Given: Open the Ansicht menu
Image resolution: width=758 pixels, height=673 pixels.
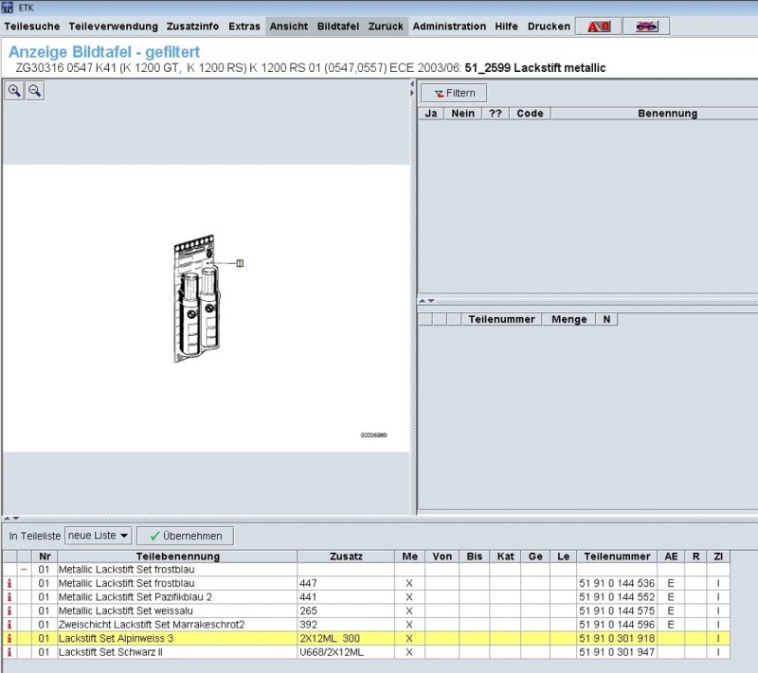Looking at the screenshot, I should (289, 27).
